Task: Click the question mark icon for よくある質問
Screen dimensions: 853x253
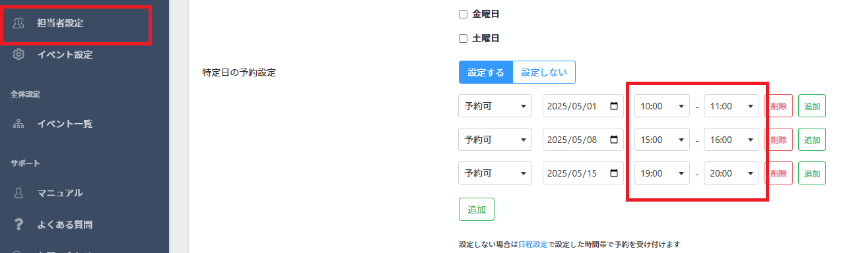Action: click(x=18, y=225)
